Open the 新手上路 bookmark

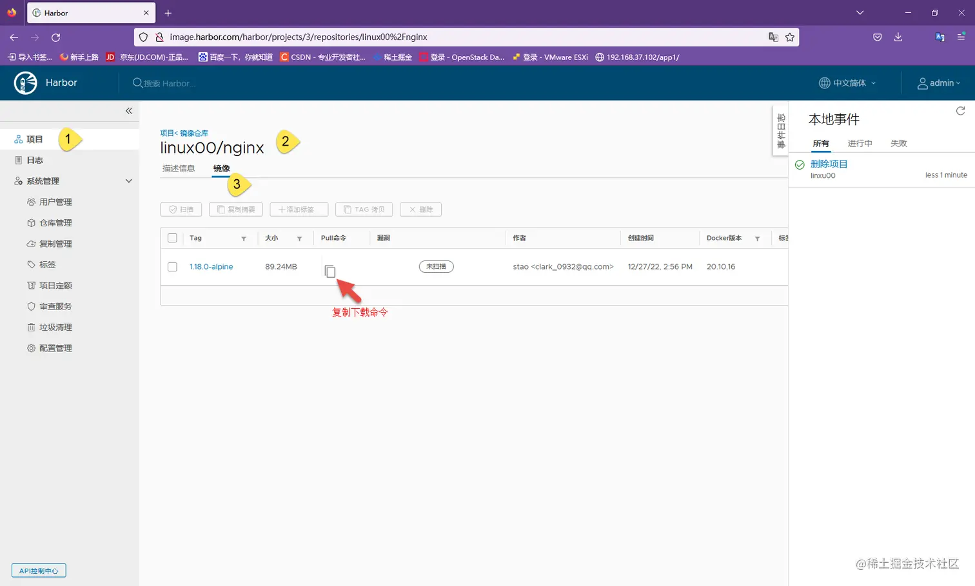click(x=79, y=57)
